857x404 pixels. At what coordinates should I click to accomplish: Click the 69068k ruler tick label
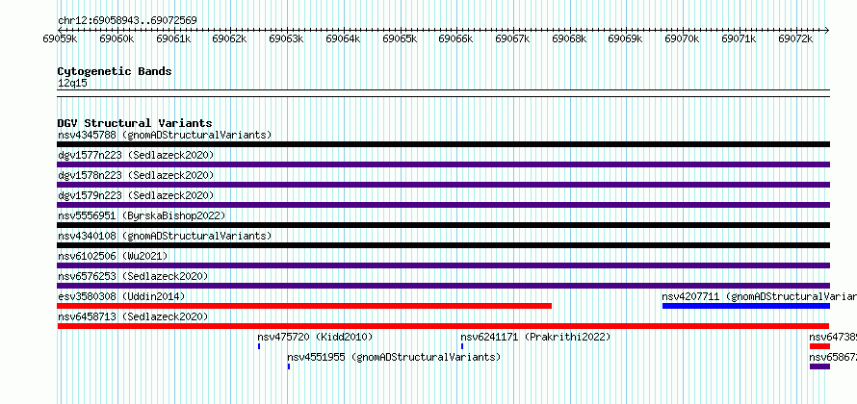coord(569,38)
